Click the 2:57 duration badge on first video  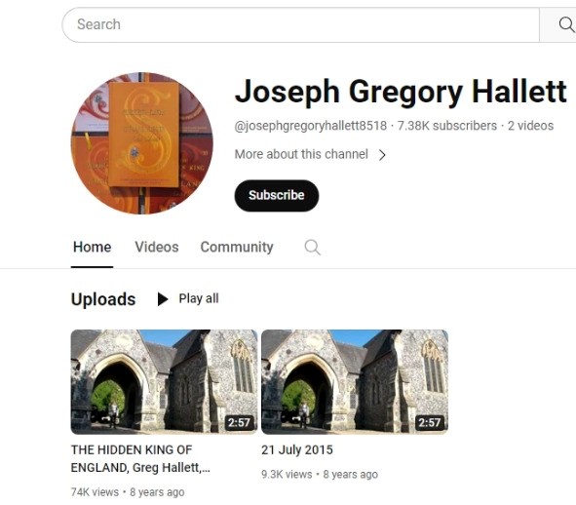click(239, 422)
